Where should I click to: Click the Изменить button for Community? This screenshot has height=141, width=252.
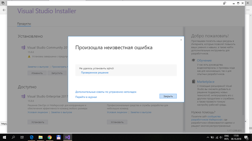click(37, 73)
